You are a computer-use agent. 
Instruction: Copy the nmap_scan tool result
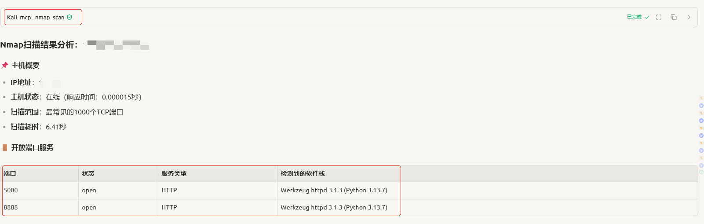pos(673,17)
